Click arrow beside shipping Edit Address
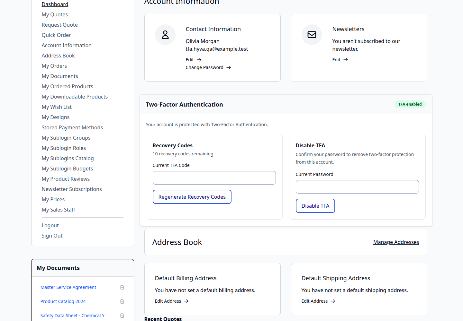This screenshot has height=321, width=463. coord(333,301)
